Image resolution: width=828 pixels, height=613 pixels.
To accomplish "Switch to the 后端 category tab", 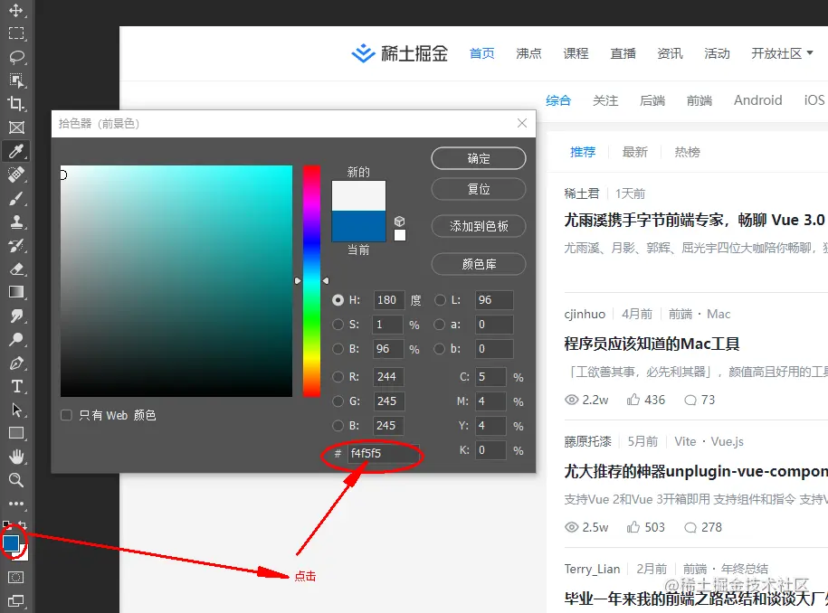I will click(652, 100).
